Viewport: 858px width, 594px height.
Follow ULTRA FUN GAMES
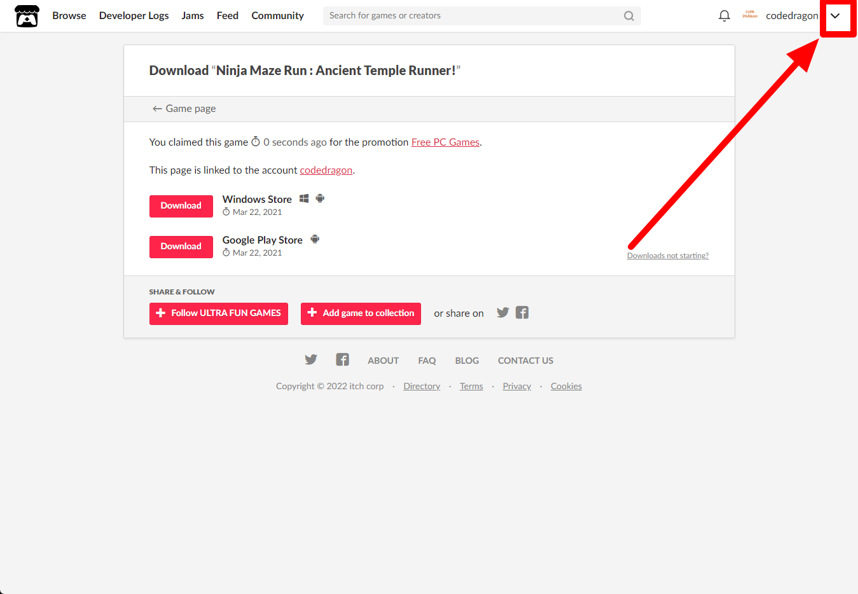[x=219, y=314]
